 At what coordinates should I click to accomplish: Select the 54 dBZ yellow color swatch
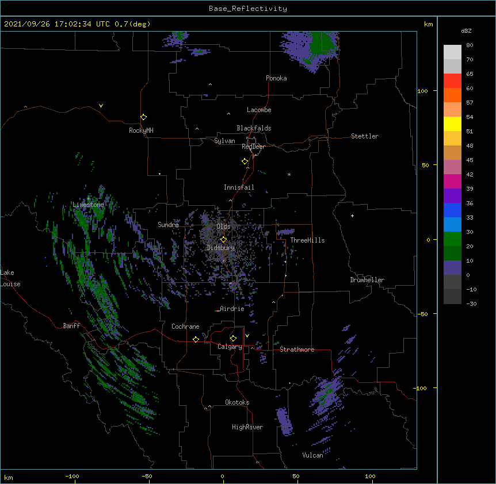[452, 124]
